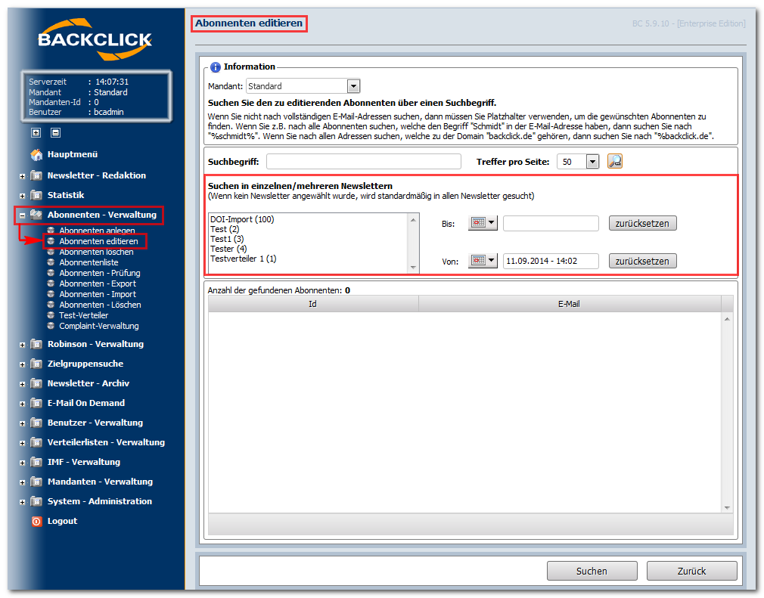
Task: Open the Abonnentenliste menu entry
Action: click(89, 262)
